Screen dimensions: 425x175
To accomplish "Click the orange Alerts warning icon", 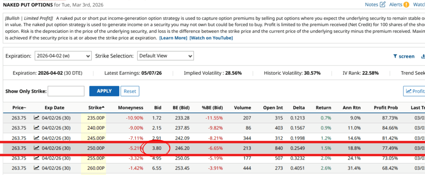I will click(406, 4).
